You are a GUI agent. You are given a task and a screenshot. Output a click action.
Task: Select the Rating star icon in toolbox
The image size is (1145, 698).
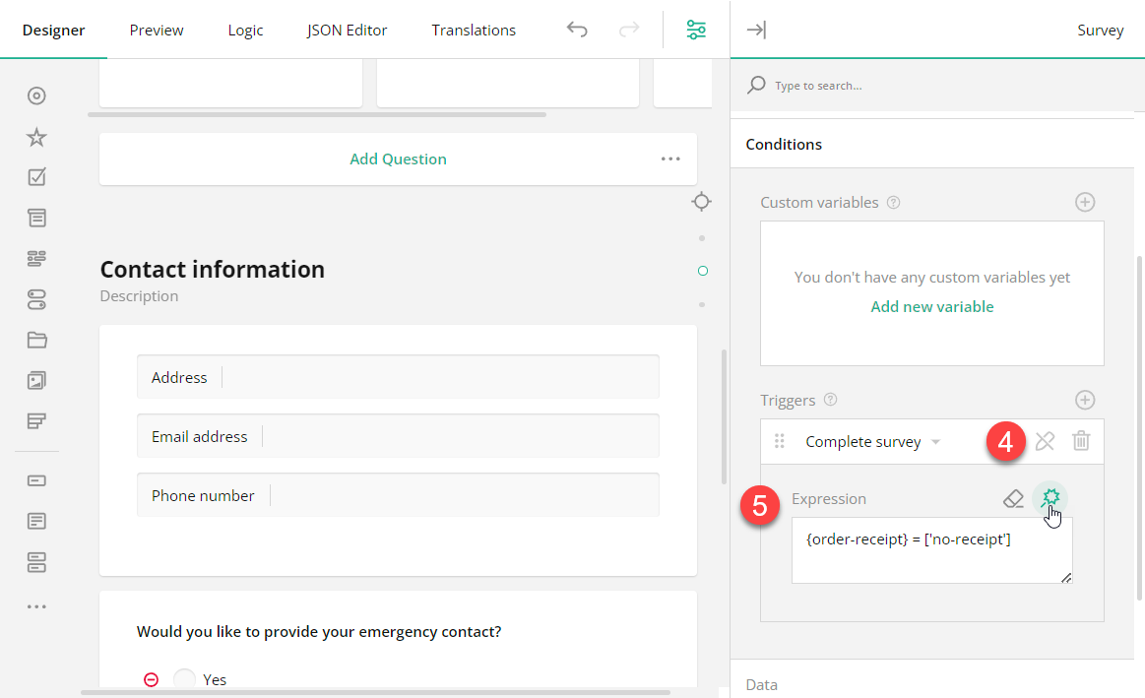[36, 137]
